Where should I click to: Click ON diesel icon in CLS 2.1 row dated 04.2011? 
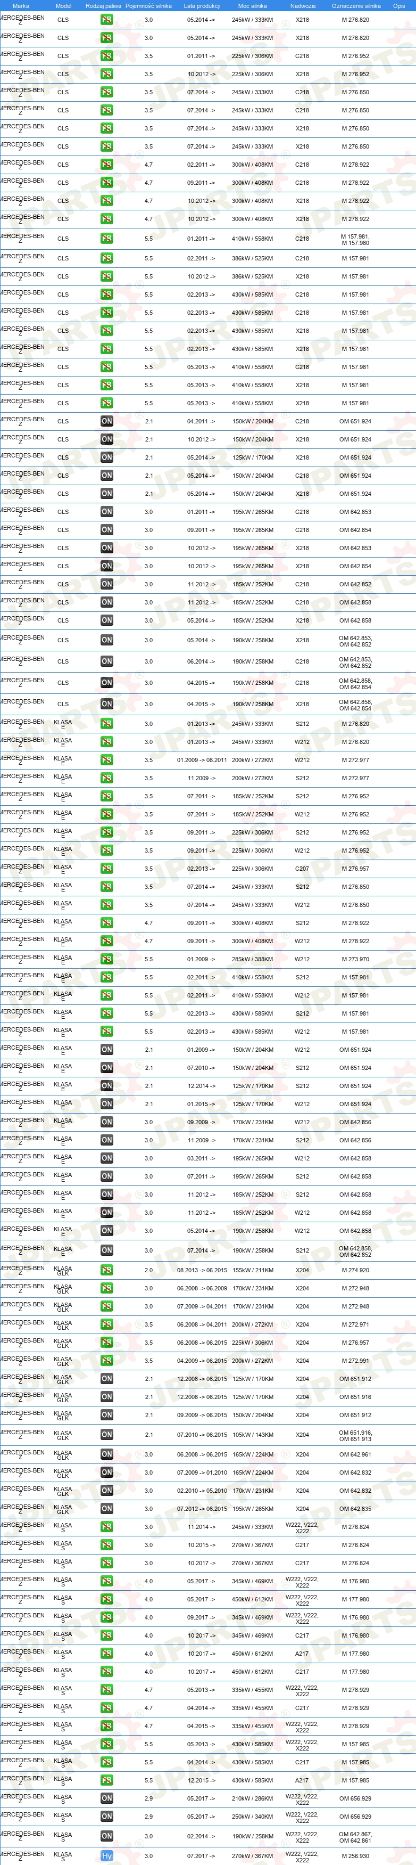pos(106,421)
